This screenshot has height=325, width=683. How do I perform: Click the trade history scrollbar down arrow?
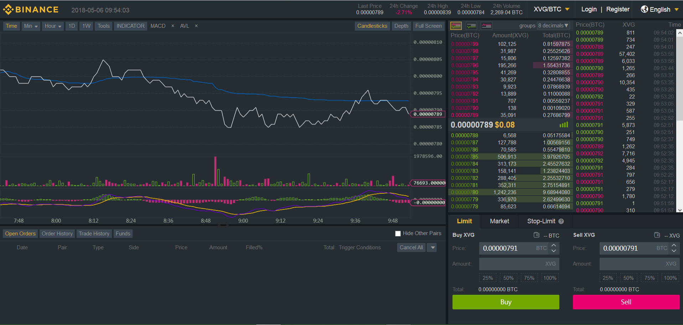[x=680, y=210]
